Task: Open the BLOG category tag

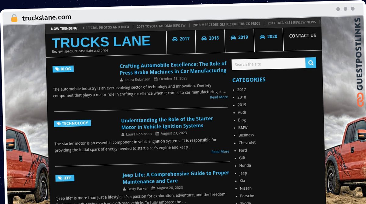Action: [63, 69]
